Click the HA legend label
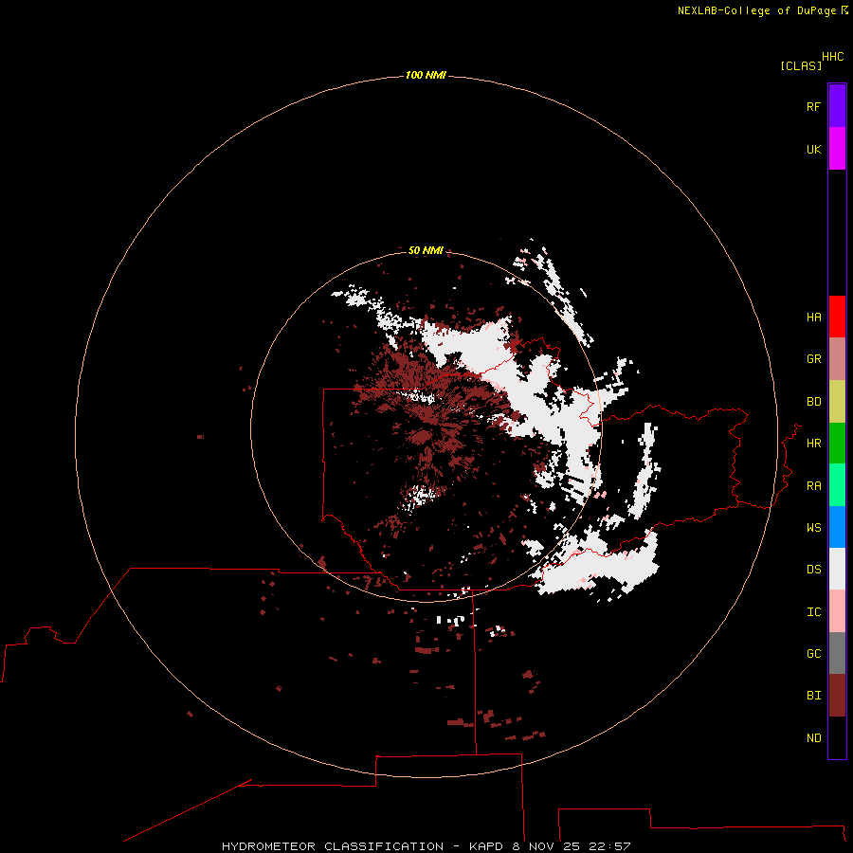Viewport: 853px width, 853px height. point(814,318)
